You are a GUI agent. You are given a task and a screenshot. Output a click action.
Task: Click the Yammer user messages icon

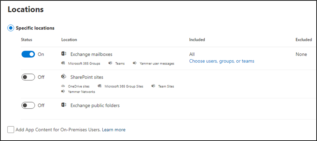pos(134,63)
